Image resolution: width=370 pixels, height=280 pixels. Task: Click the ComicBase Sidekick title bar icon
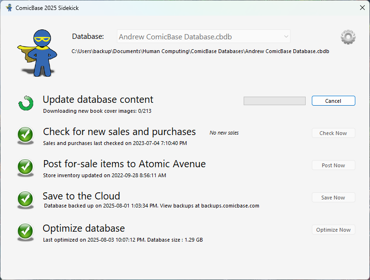coord(9,8)
